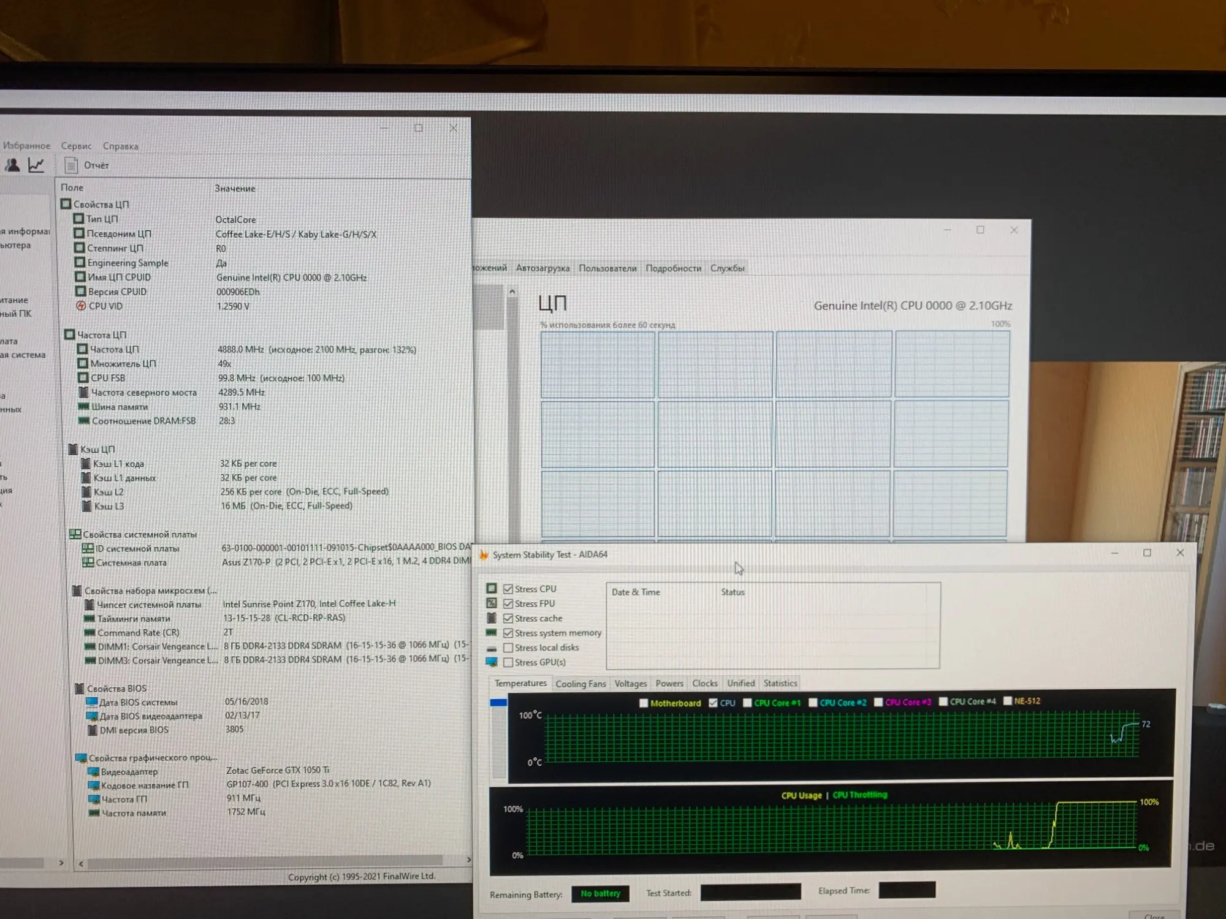
Task: Open the Сервис menu
Action: pos(76,146)
